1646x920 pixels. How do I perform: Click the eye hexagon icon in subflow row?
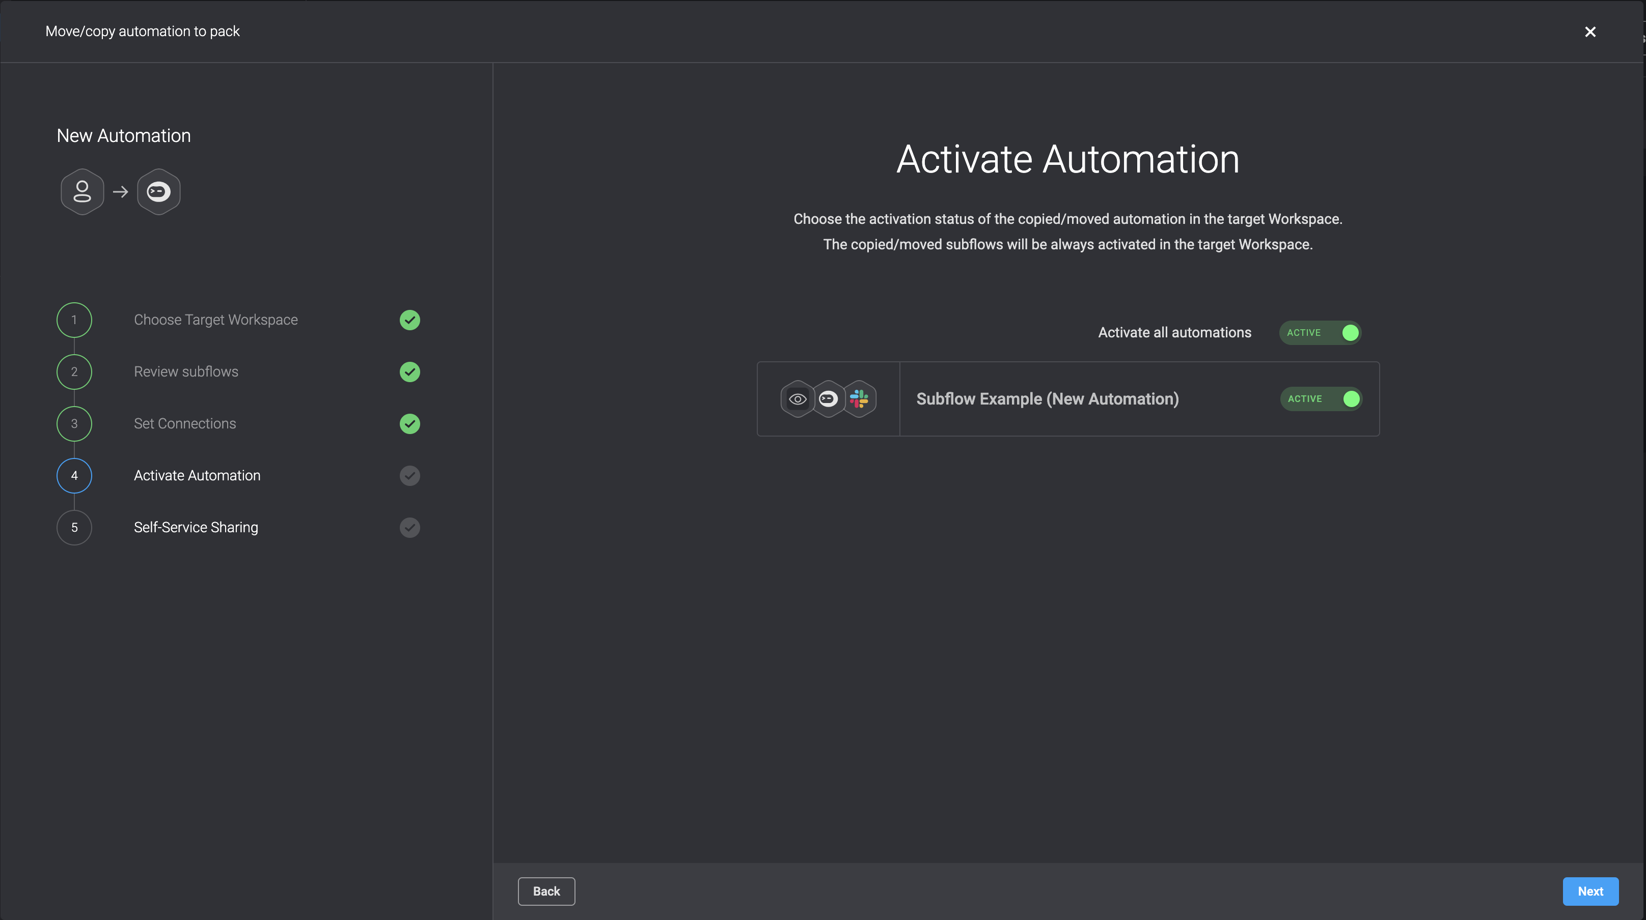[x=798, y=399]
